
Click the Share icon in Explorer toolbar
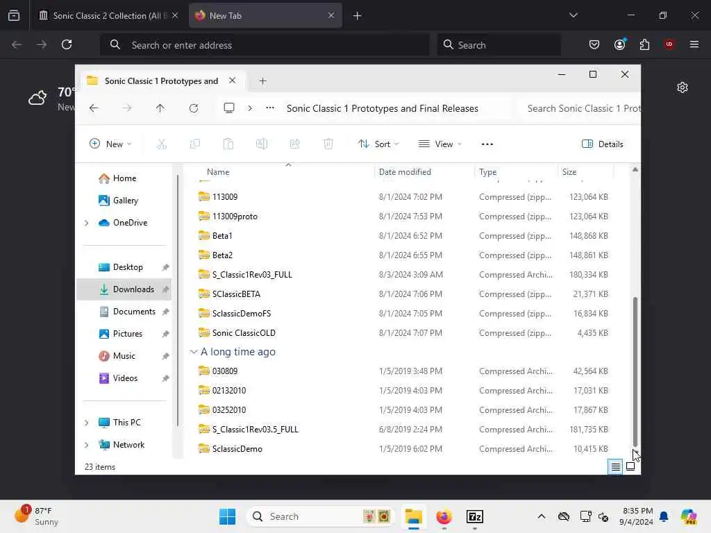[x=294, y=144]
